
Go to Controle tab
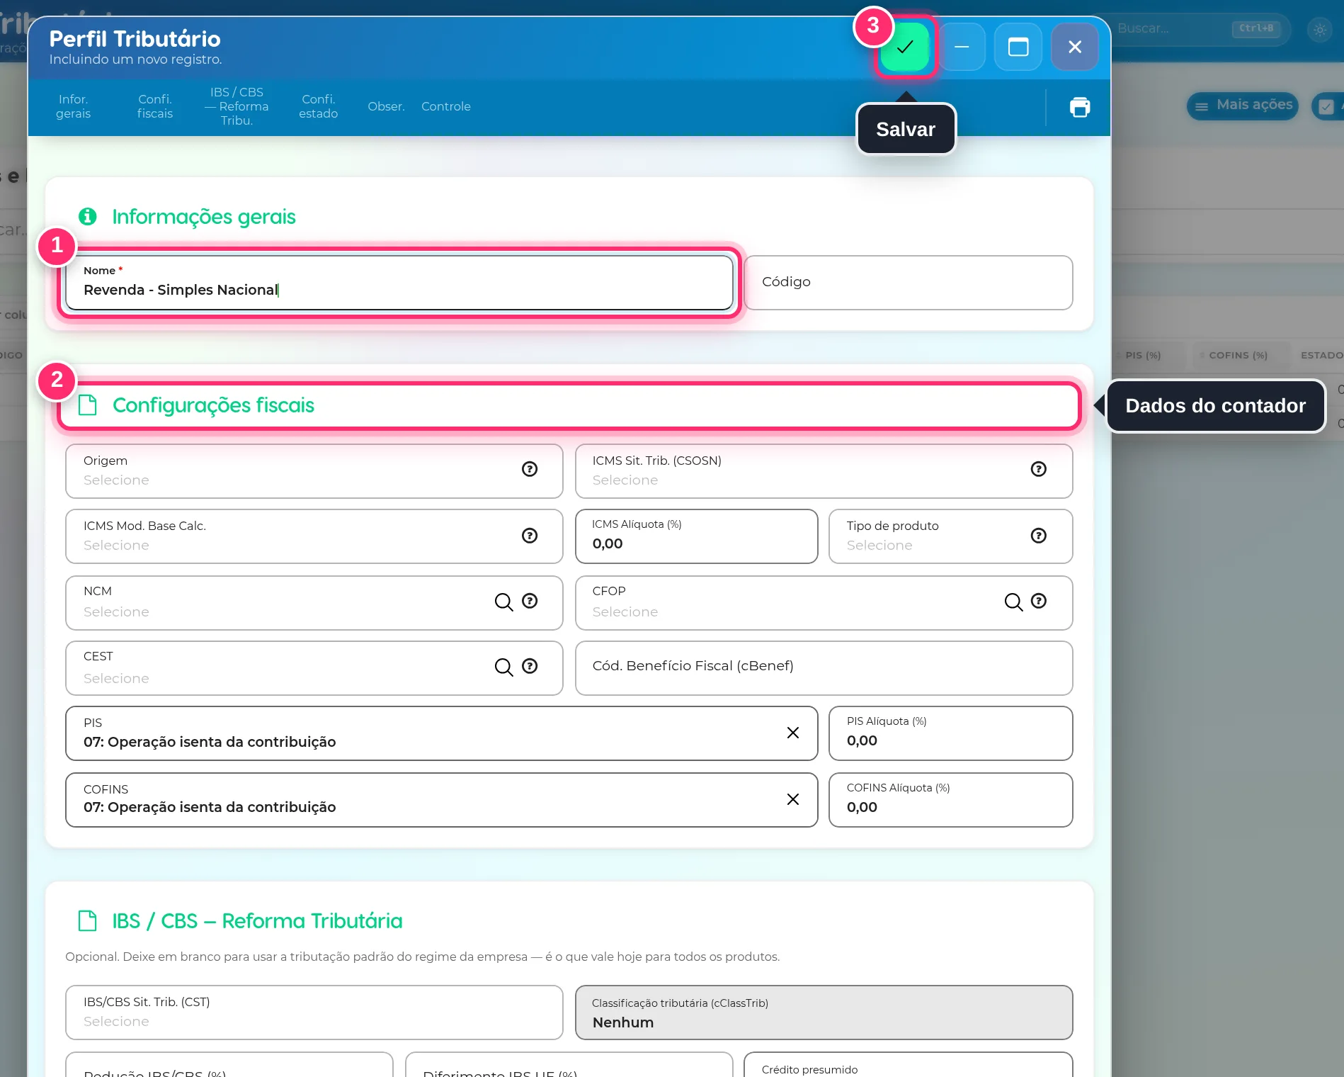(x=446, y=106)
